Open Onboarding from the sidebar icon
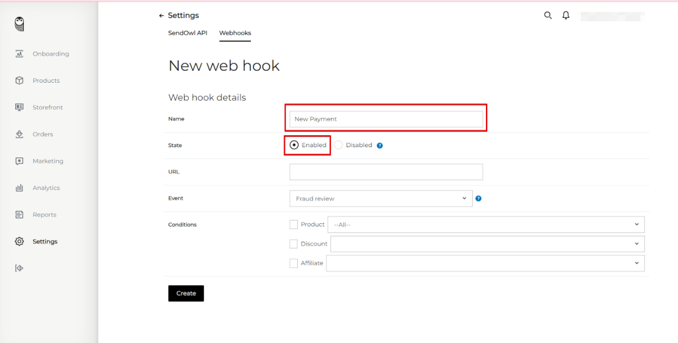The height and width of the screenshot is (343, 678). pos(19,54)
